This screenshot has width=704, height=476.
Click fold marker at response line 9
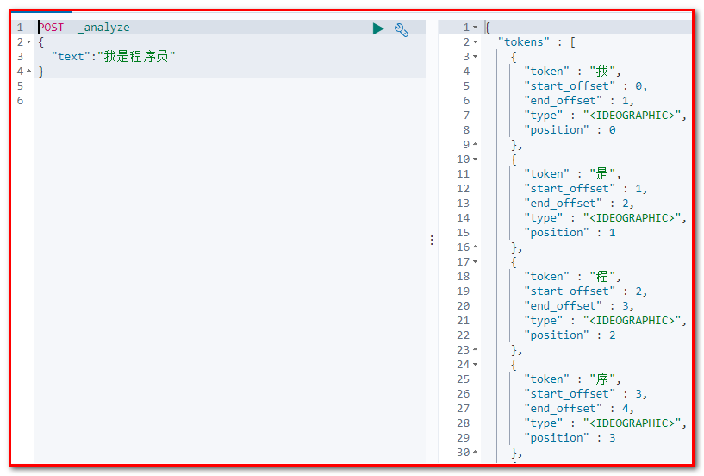pyautogui.click(x=475, y=145)
